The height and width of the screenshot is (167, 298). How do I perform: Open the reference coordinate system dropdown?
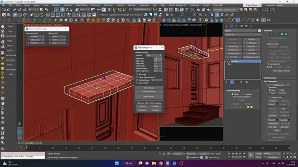click(x=84, y=9)
